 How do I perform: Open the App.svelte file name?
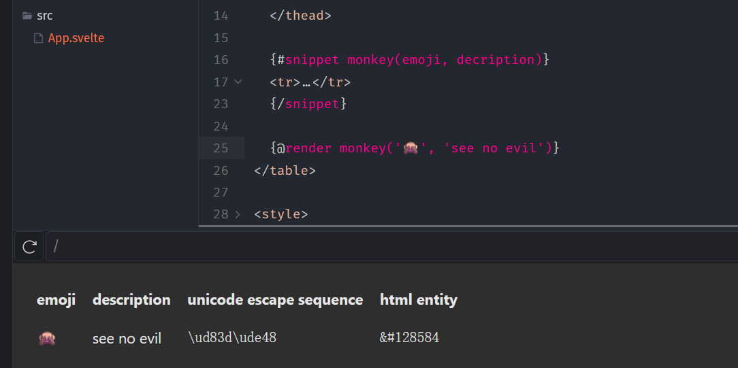(x=76, y=38)
